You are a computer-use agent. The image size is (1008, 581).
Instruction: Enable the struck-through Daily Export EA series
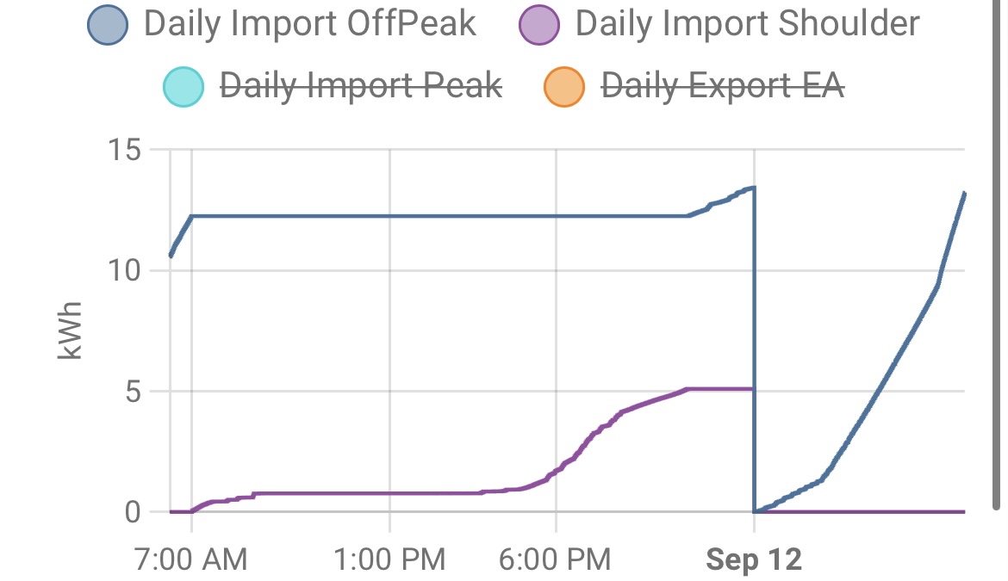coord(722,86)
